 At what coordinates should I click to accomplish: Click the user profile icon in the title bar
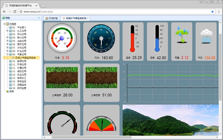[x=201, y=2]
